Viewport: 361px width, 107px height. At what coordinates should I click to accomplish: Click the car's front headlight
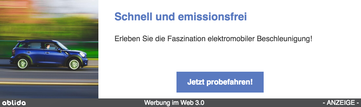[83, 55]
